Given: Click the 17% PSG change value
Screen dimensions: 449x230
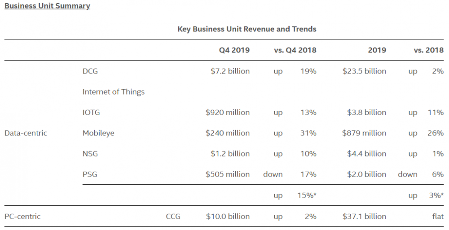Looking at the screenshot, I should [308, 174].
